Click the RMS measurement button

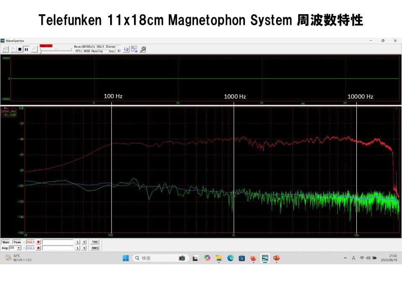[95, 248]
